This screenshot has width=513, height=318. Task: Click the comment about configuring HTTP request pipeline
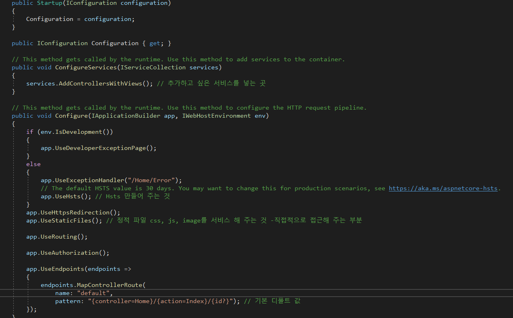click(189, 108)
